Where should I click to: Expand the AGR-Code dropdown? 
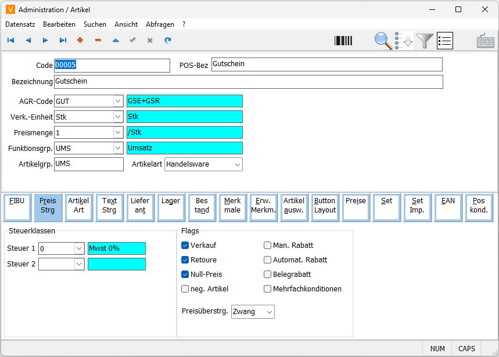pos(118,101)
